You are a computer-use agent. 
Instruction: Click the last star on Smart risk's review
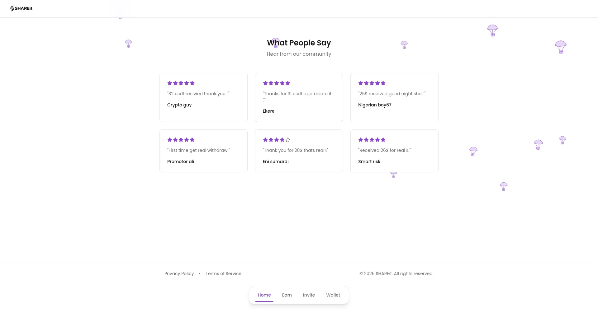[x=383, y=140]
